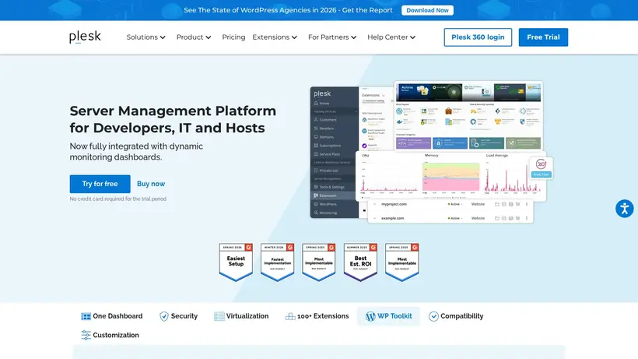638x359 pixels.
Task: Click the WordPress Agencies report banner text
Action: [288, 10]
